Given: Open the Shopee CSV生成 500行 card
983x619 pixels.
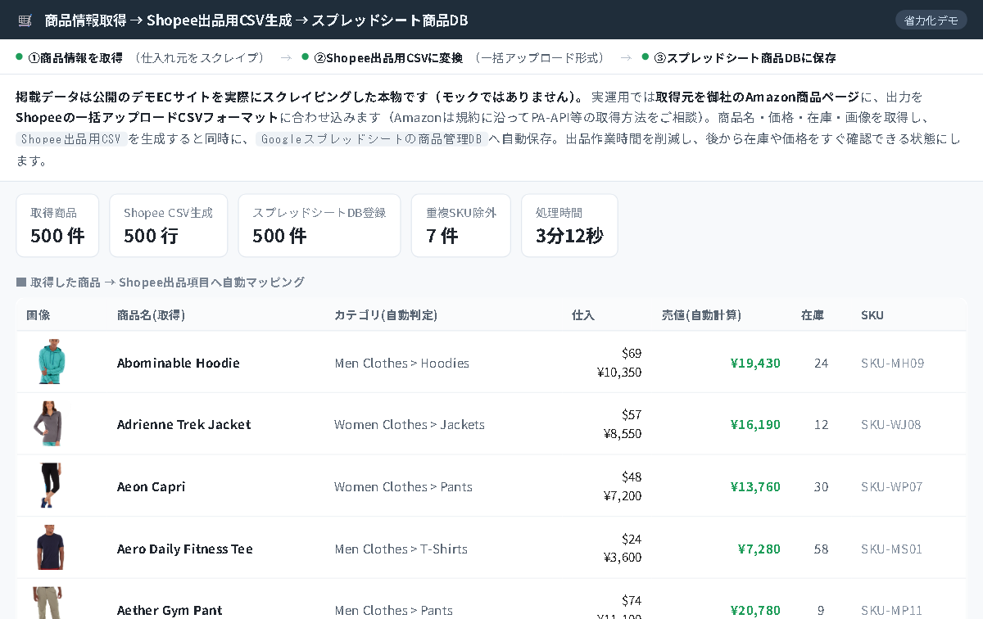Looking at the screenshot, I should tap(168, 225).
